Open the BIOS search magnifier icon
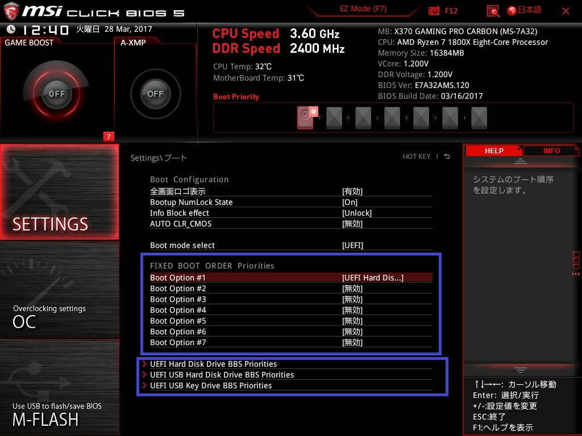The image size is (582, 436). coord(493,11)
